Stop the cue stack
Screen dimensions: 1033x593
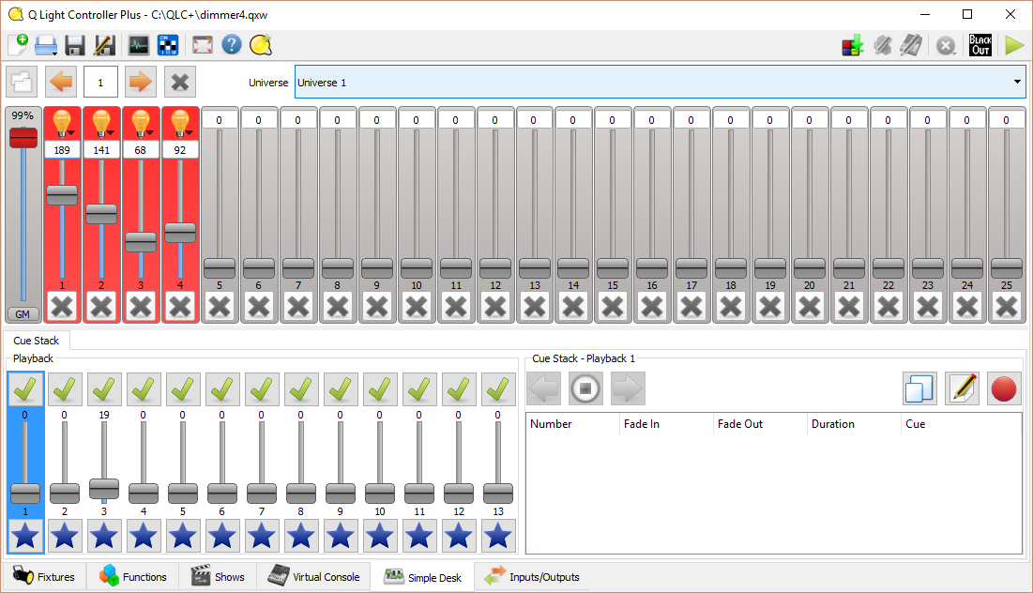click(x=585, y=388)
